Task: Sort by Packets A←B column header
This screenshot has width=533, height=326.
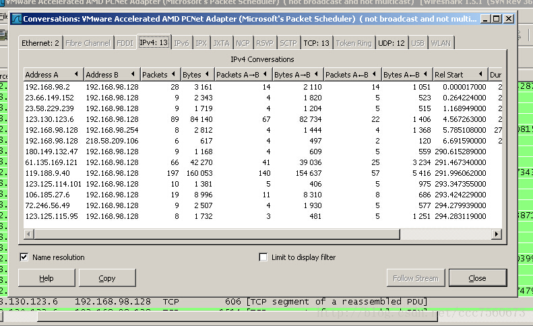Action: click(352, 75)
